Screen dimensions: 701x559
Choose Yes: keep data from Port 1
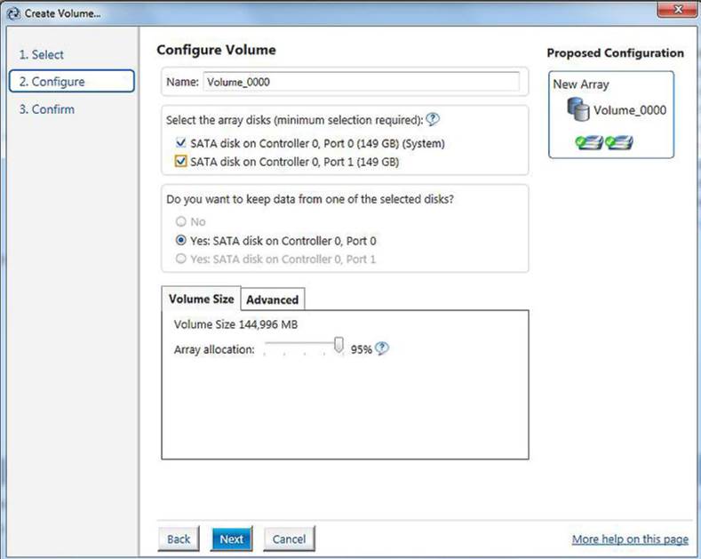point(180,259)
